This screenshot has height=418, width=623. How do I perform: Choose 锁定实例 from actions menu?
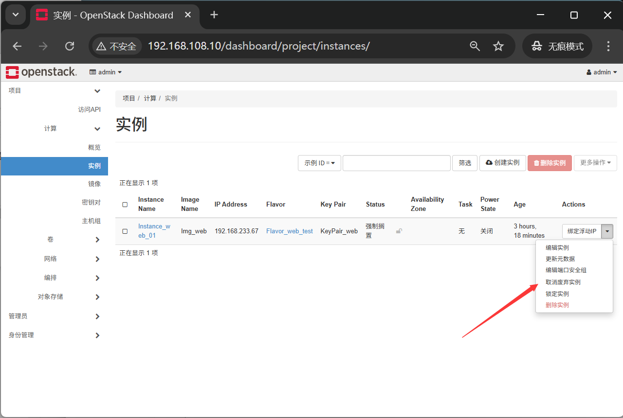[557, 294]
